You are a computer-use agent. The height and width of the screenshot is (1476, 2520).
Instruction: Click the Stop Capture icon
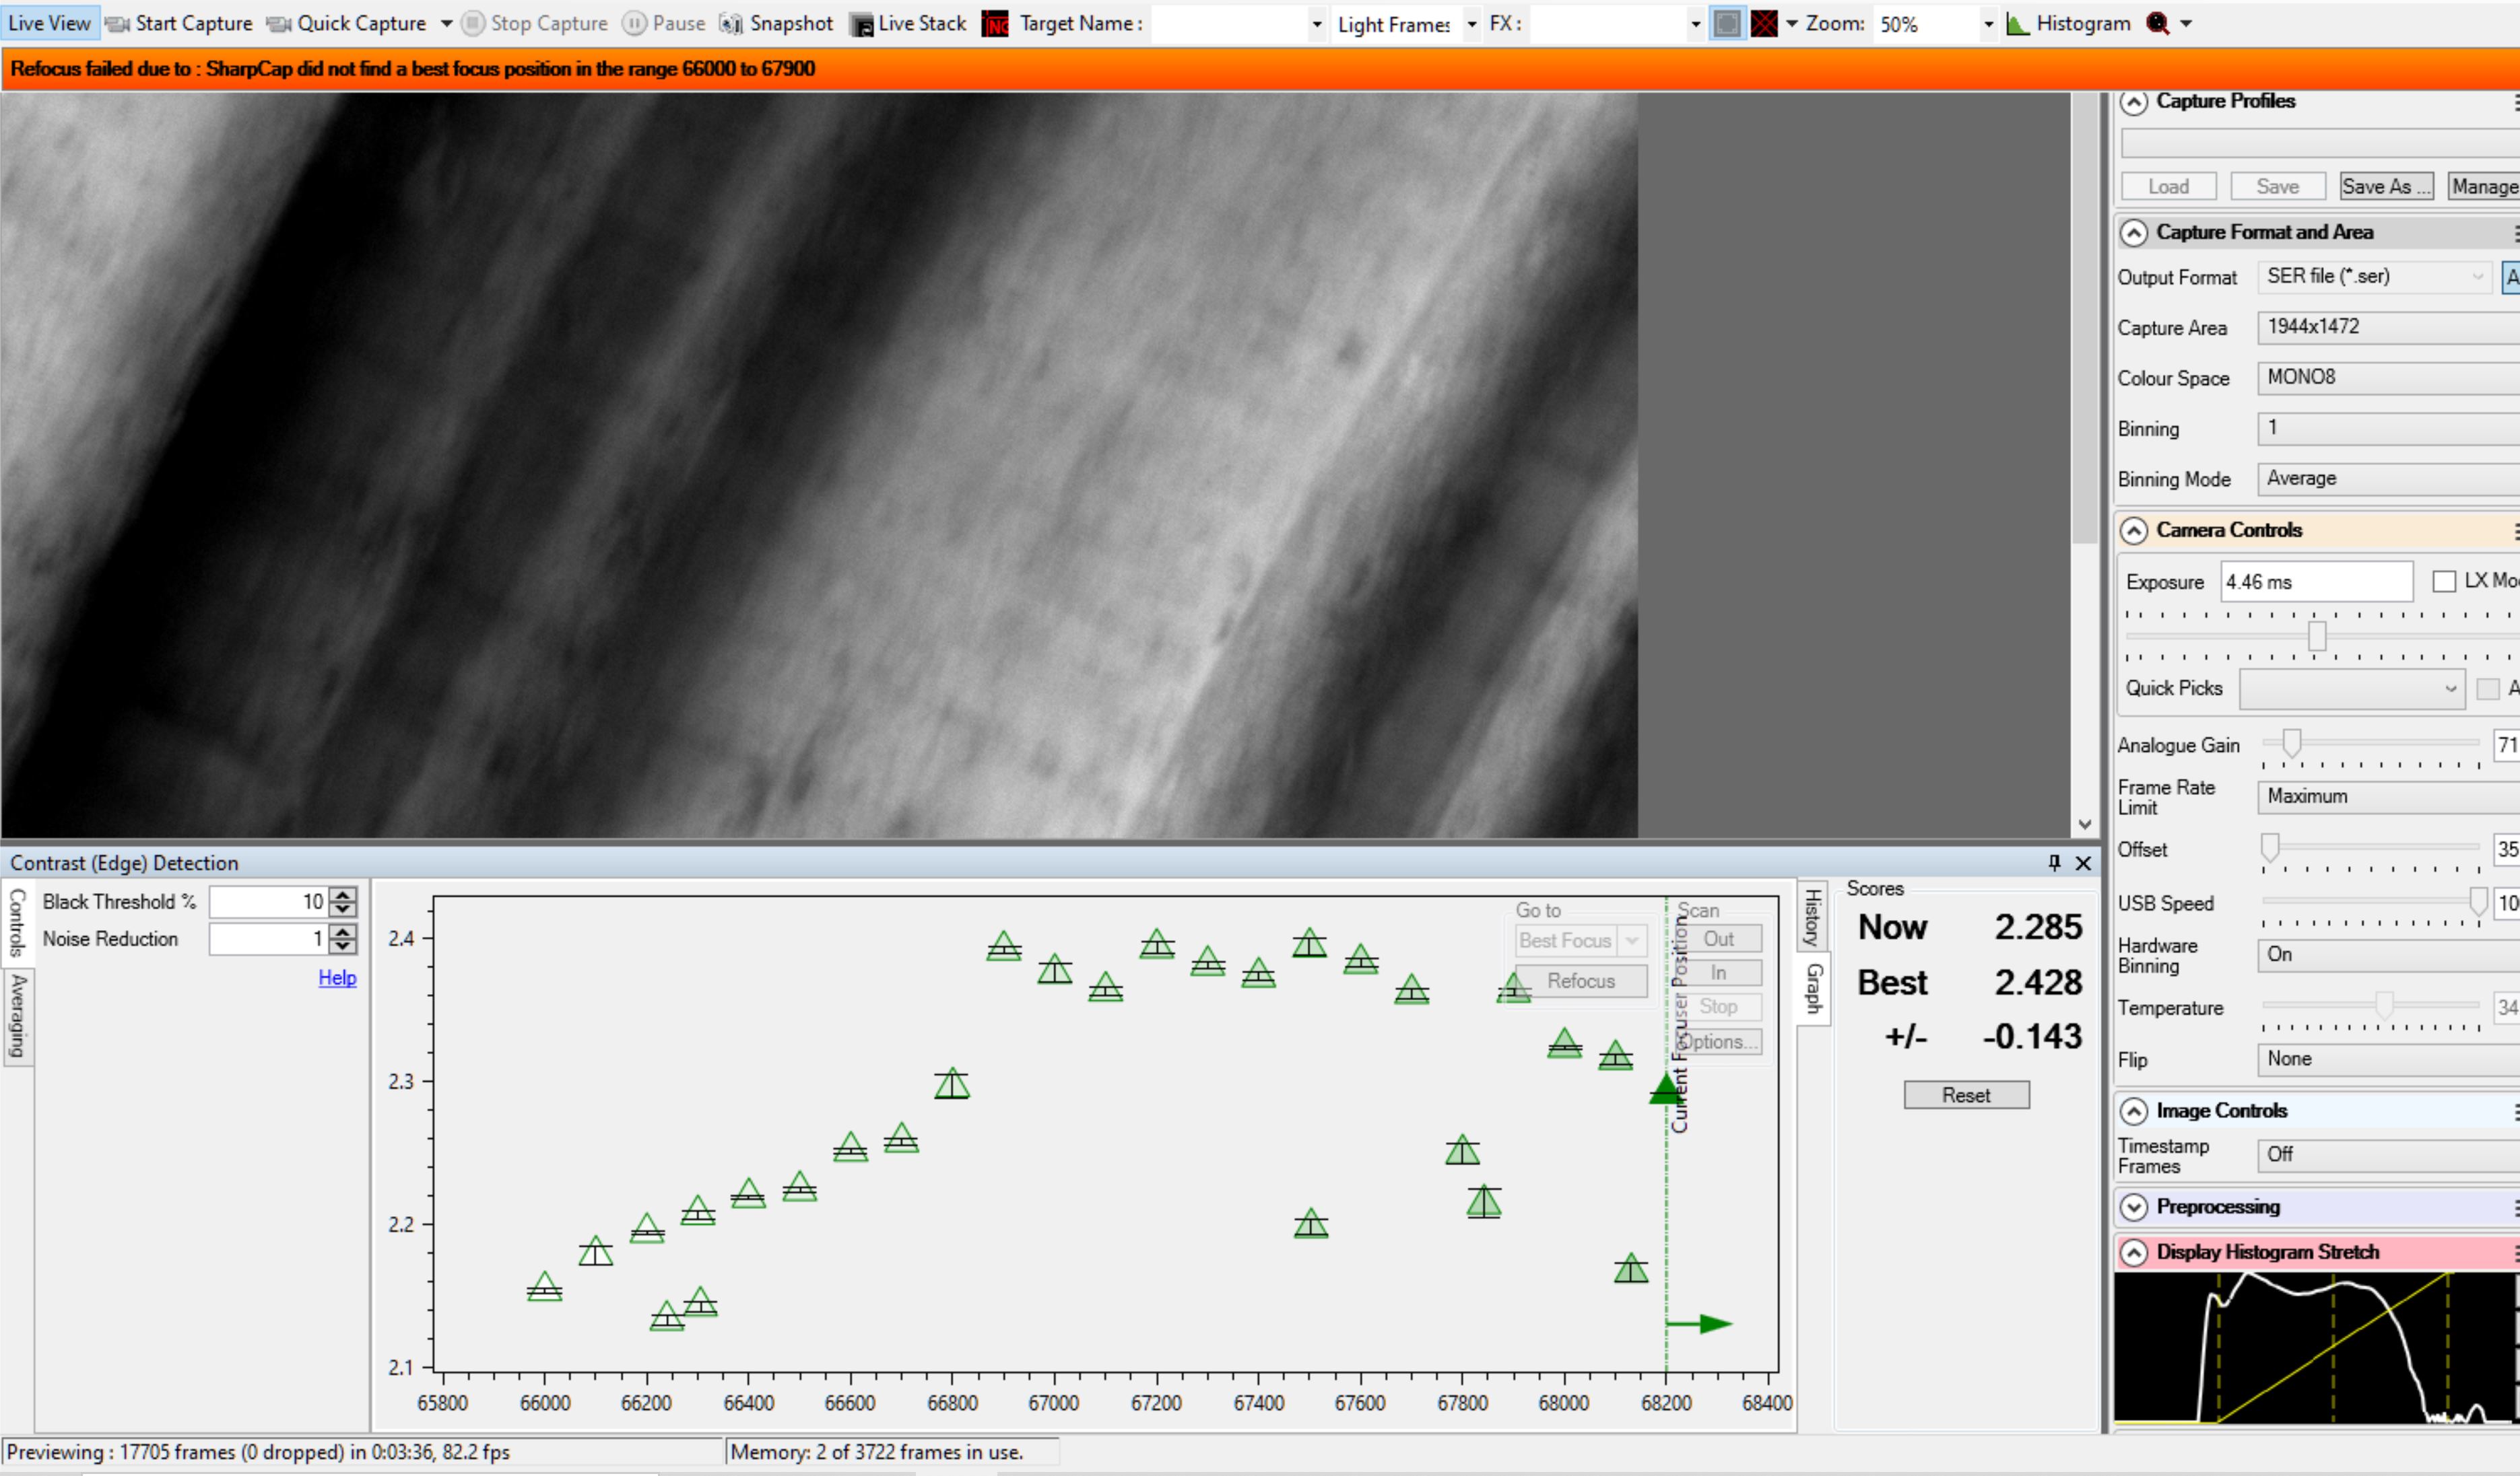point(473,23)
